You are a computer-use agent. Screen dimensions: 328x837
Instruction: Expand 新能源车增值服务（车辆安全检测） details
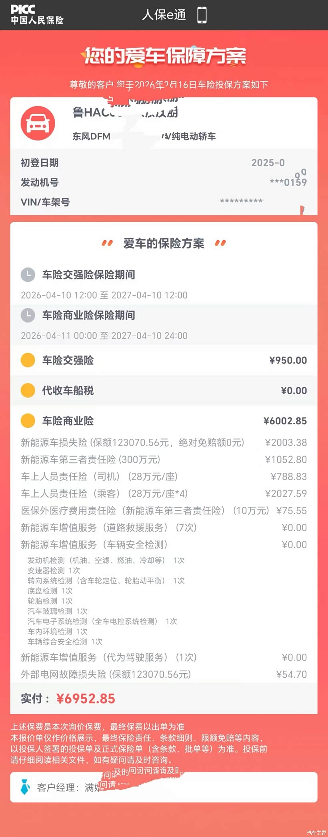click(94, 544)
